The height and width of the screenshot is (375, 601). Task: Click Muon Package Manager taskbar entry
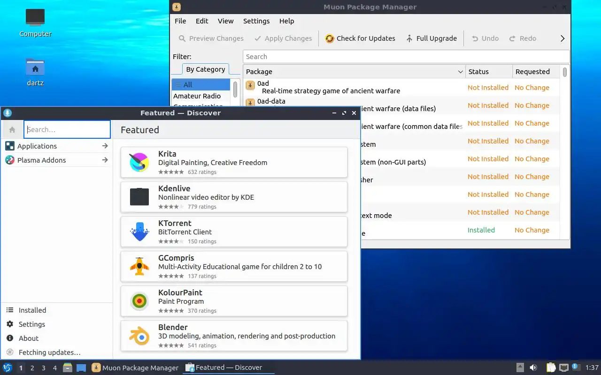[135, 367]
